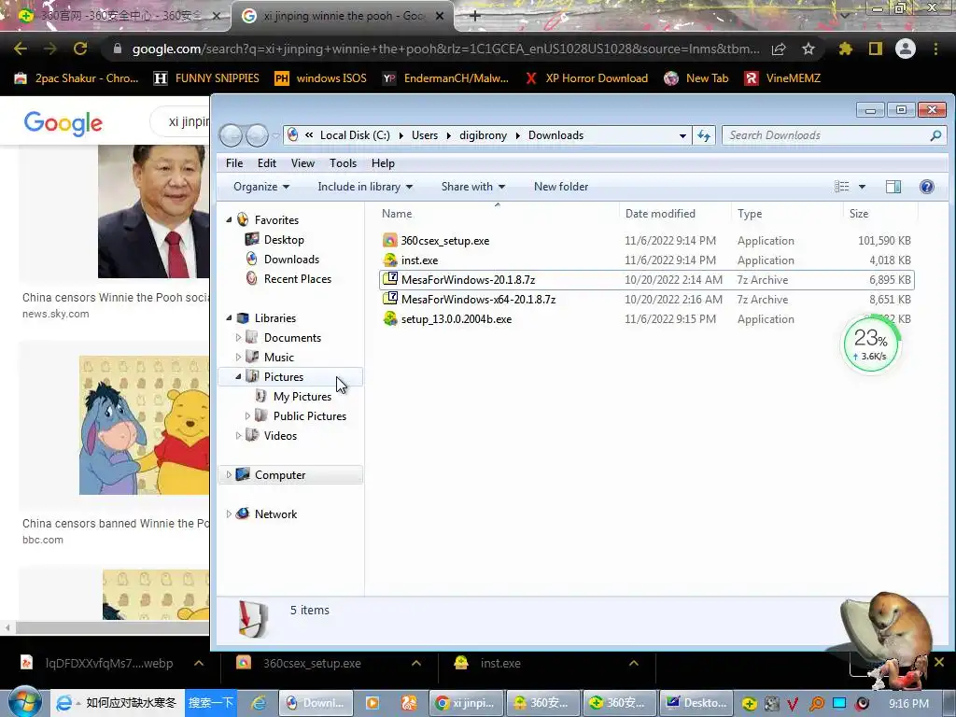The height and width of the screenshot is (717, 956).
Task: Switch to the 360 official site tab
Action: click(x=116, y=16)
